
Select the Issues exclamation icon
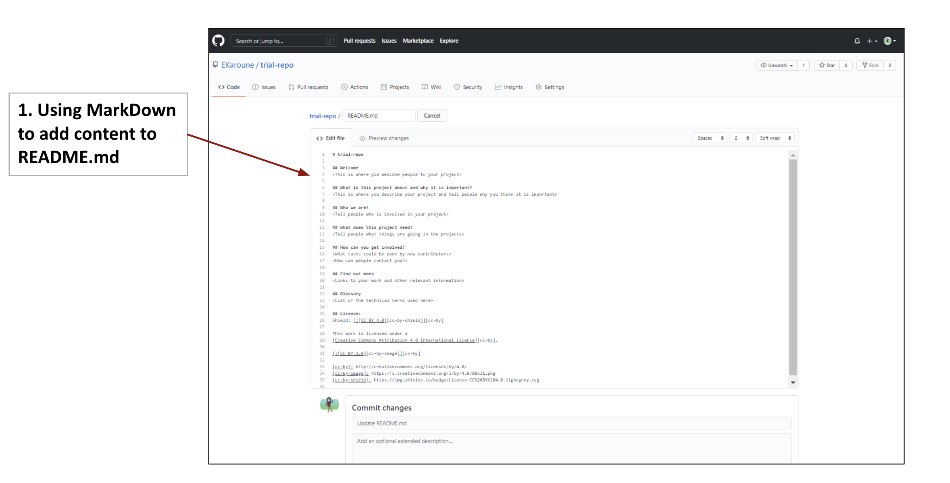pyautogui.click(x=255, y=87)
